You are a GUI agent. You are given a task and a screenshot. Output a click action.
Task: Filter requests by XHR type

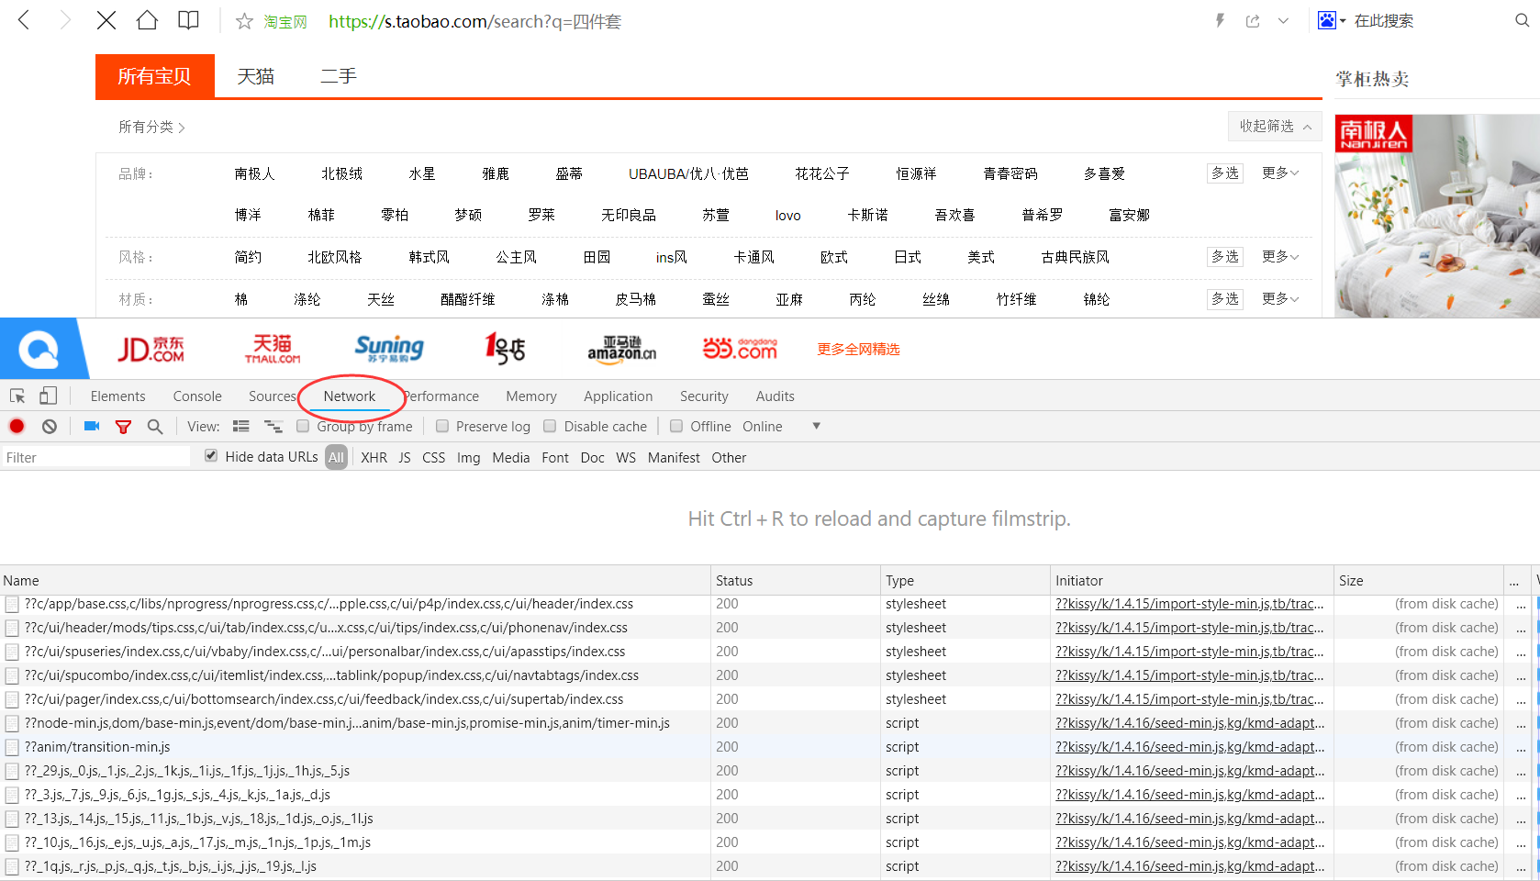[x=374, y=457]
